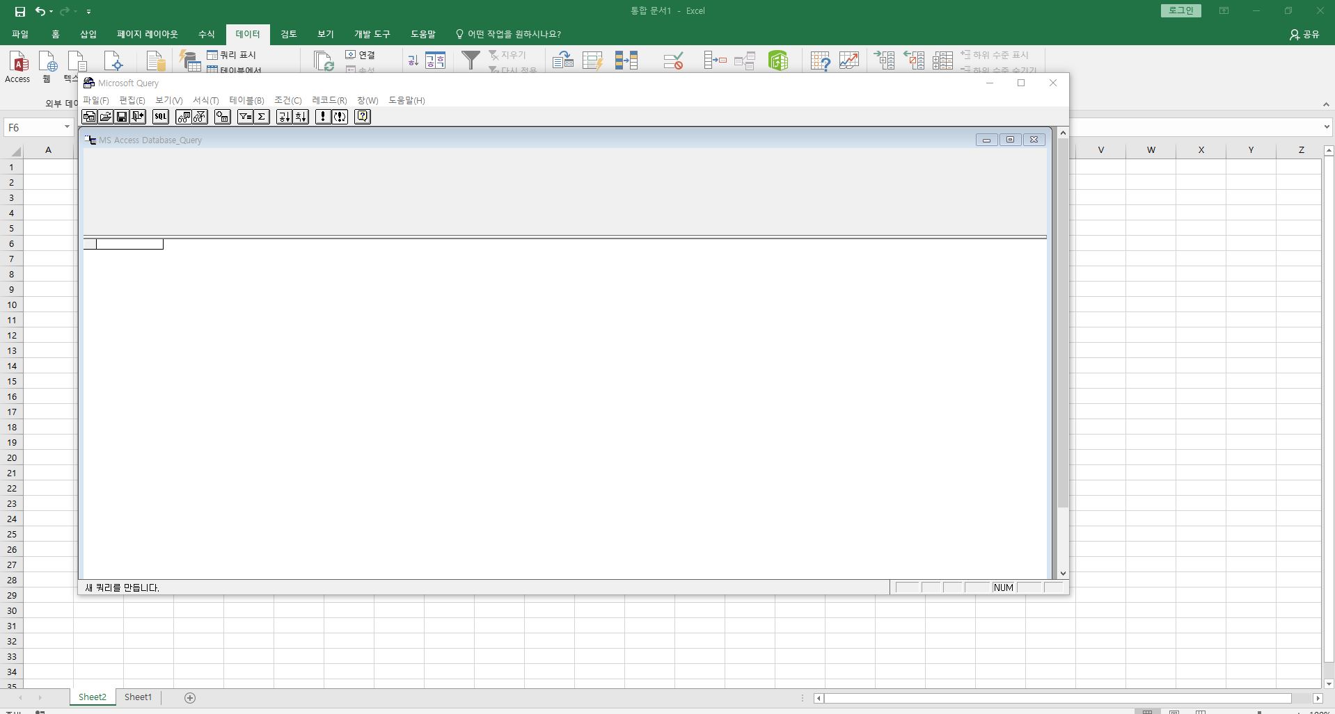Click the 로그인 sign-in button
The image size is (1335, 714).
pyautogui.click(x=1180, y=10)
